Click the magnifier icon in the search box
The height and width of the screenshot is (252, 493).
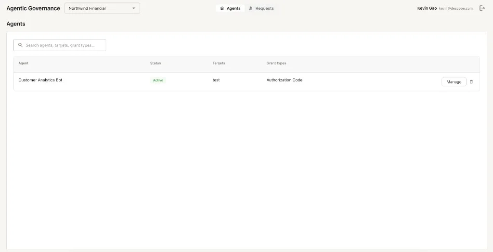click(x=20, y=45)
